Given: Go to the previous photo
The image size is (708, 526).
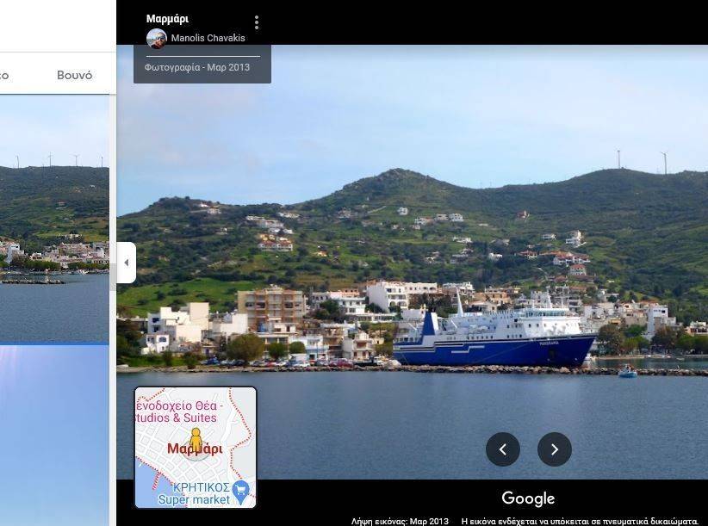Looking at the screenshot, I should pyautogui.click(x=502, y=449).
